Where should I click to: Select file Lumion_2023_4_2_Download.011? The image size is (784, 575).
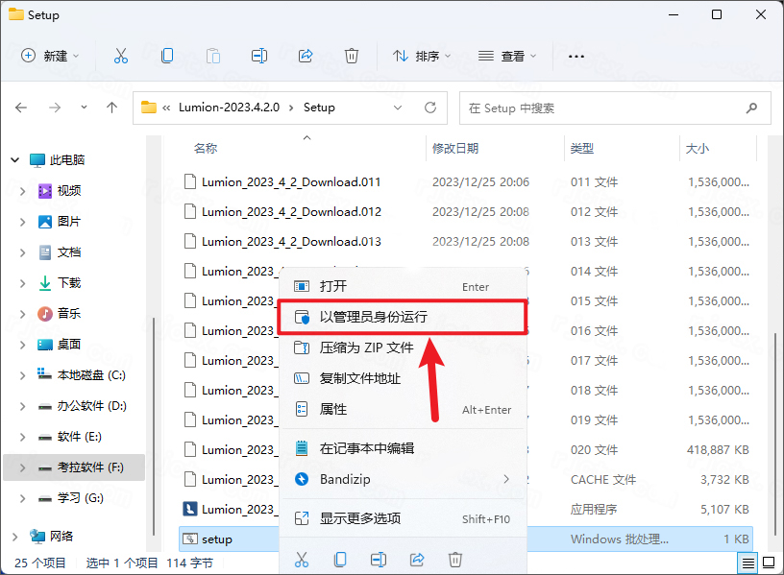coord(291,181)
